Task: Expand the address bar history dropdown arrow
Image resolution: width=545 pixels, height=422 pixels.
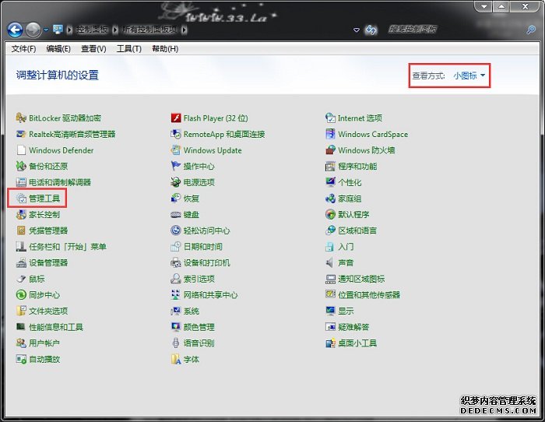Action: (x=357, y=30)
